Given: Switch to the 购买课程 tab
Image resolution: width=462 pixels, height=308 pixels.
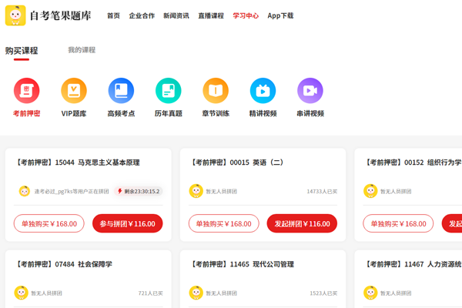Looking at the screenshot, I should [x=21, y=51].
